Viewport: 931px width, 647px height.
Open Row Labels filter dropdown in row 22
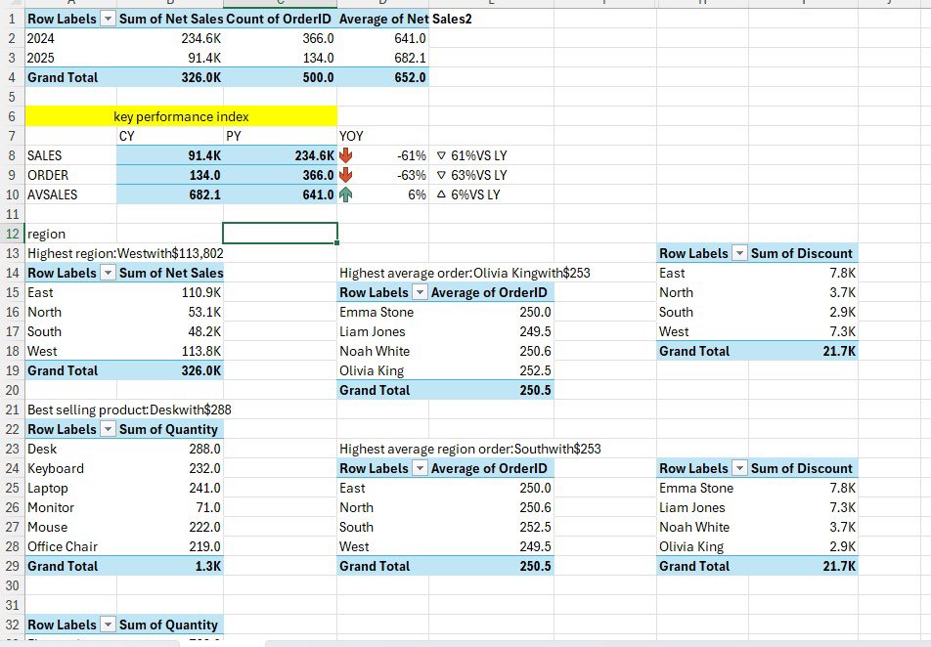coord(108,429)
